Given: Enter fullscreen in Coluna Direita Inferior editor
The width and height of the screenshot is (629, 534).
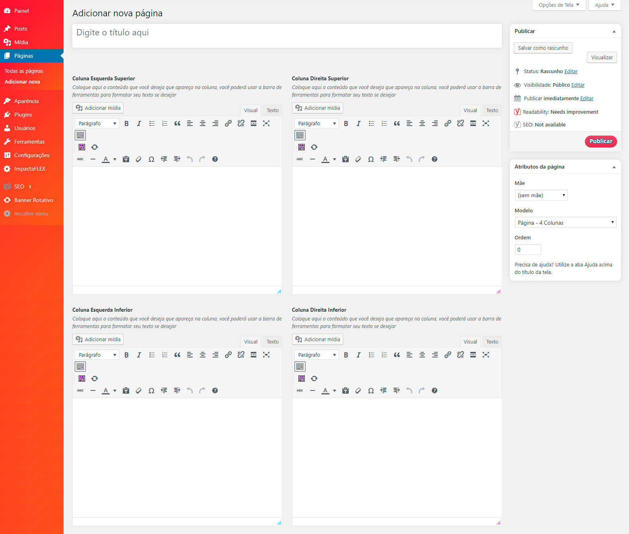Looking at the screenshot, I should point(486,355).
